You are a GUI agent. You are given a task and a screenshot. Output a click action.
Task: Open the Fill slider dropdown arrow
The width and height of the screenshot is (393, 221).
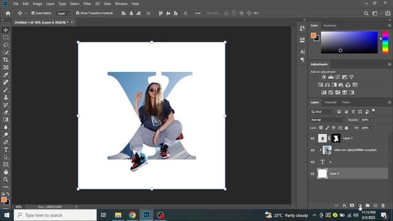[373, 128]
